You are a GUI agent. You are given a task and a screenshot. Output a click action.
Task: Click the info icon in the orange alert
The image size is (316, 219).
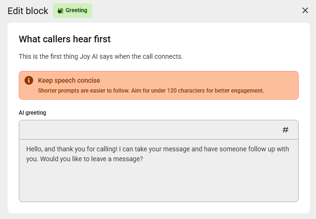click(29, 80)
